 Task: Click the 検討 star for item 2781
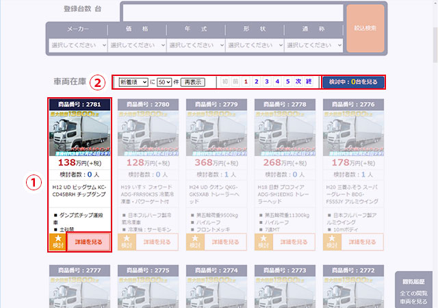coord(57,242)
